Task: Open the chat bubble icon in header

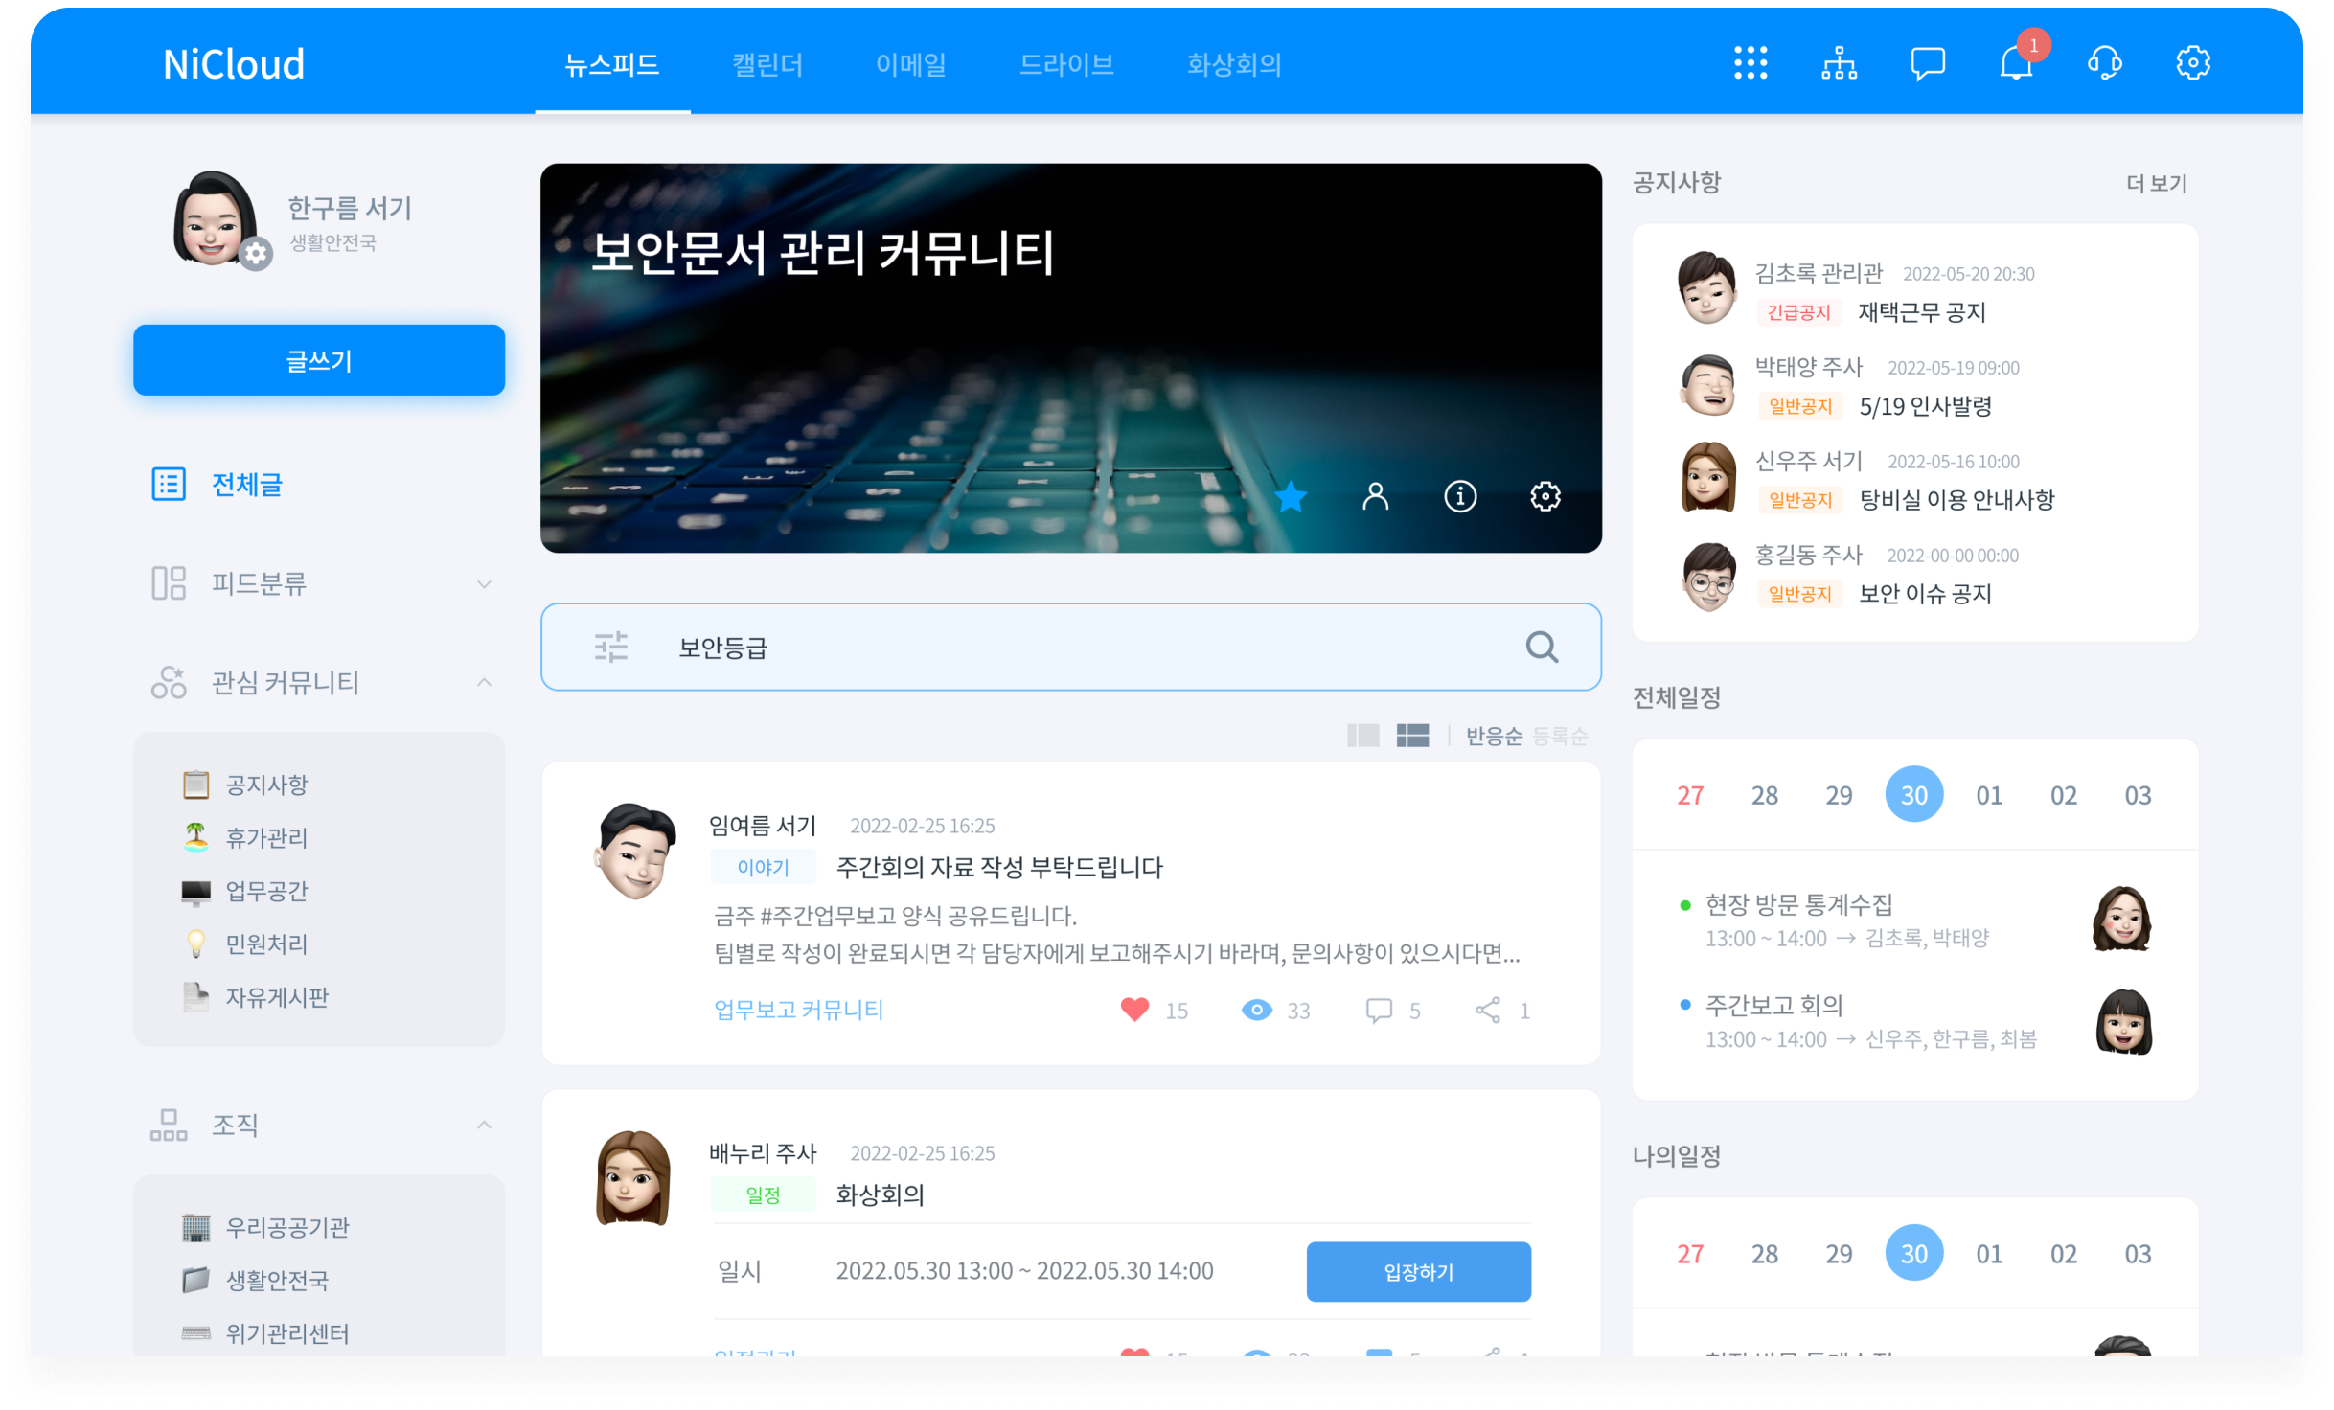Action: (1927, 63)
